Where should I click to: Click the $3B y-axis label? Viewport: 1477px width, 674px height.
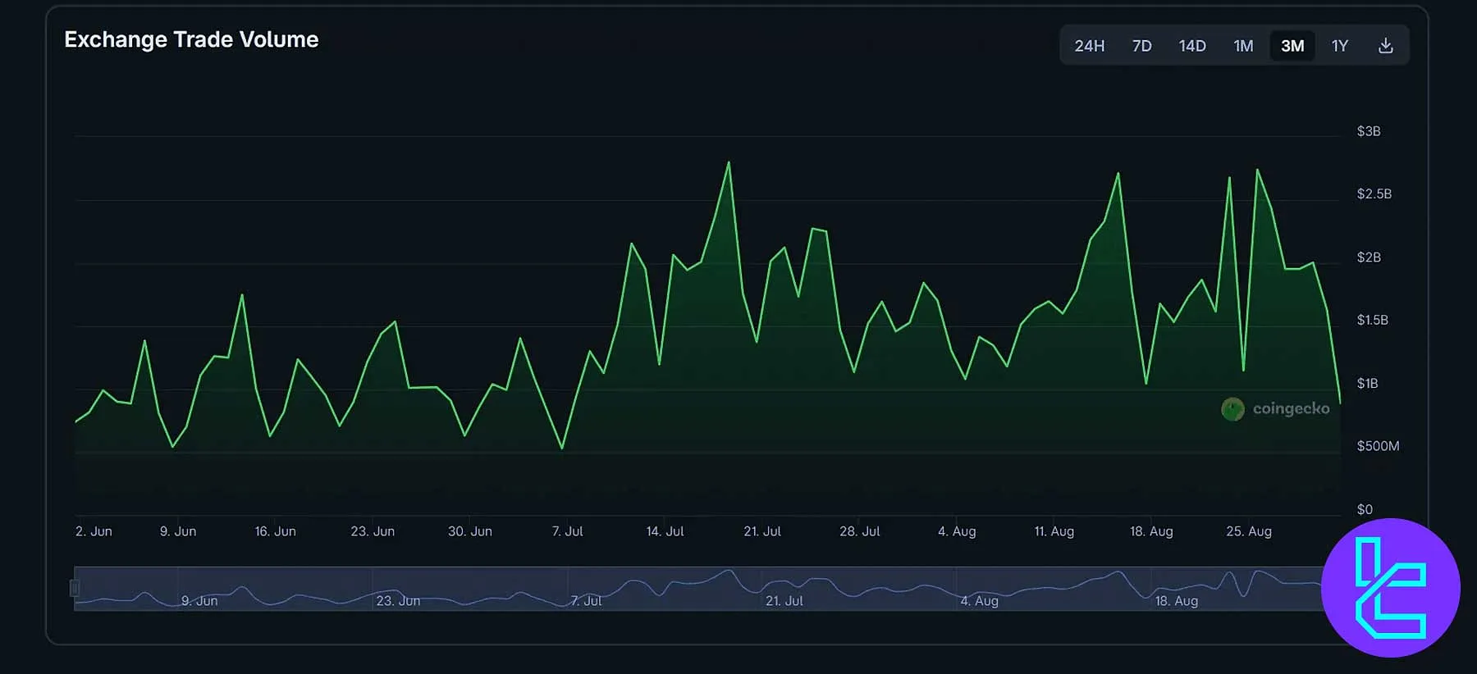1368,131
